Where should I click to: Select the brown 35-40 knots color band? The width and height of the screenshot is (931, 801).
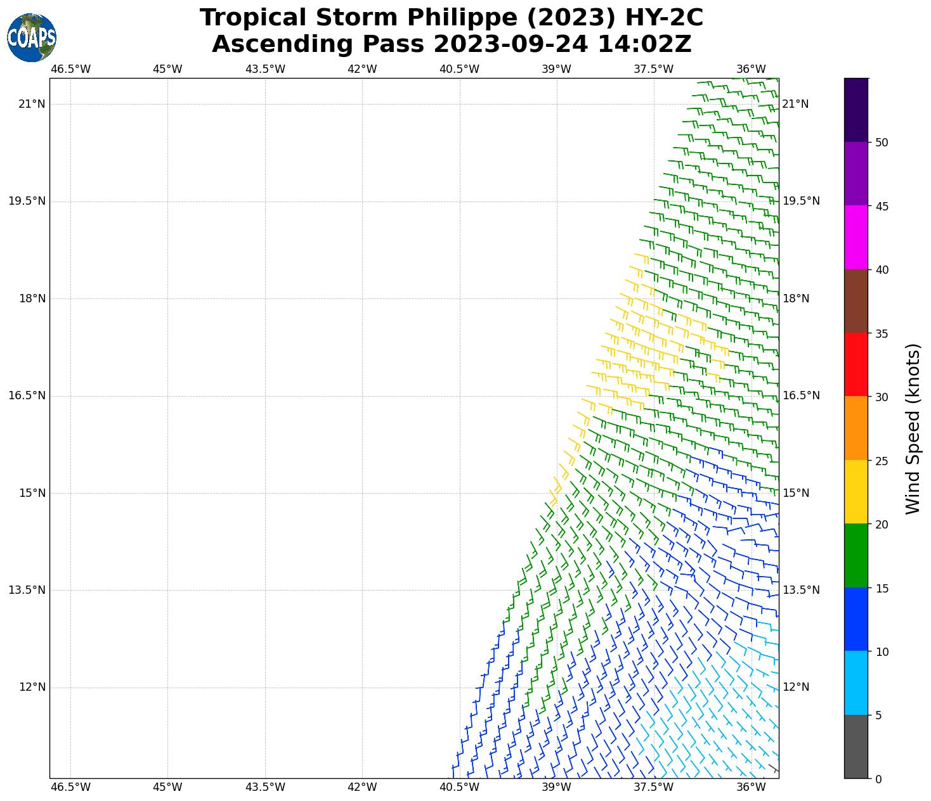pyautogui.click(x=856, y=301)
